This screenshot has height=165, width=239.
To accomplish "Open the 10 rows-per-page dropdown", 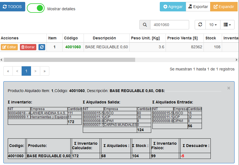I will pos(213,25).
